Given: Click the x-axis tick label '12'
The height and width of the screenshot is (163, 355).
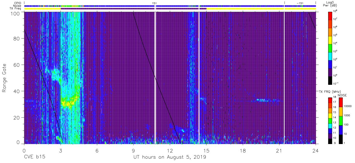Looking at the screenshot, I should coord(170,151).
